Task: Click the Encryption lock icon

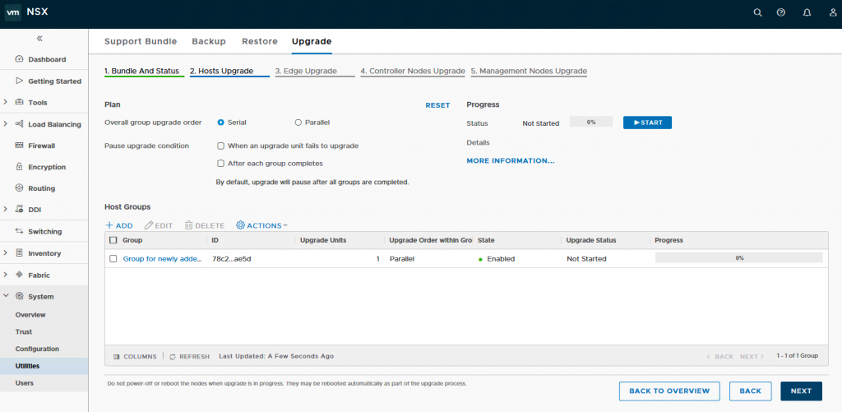Action: click(20, 166)
